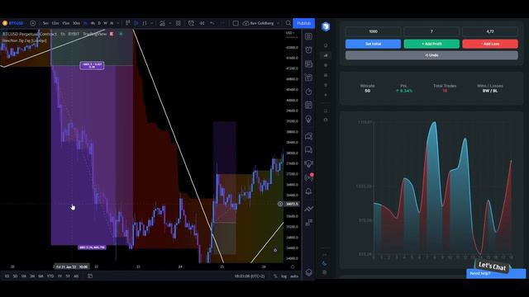Open the bar chart stats icon in tracker sidebar

pos(326,55)
